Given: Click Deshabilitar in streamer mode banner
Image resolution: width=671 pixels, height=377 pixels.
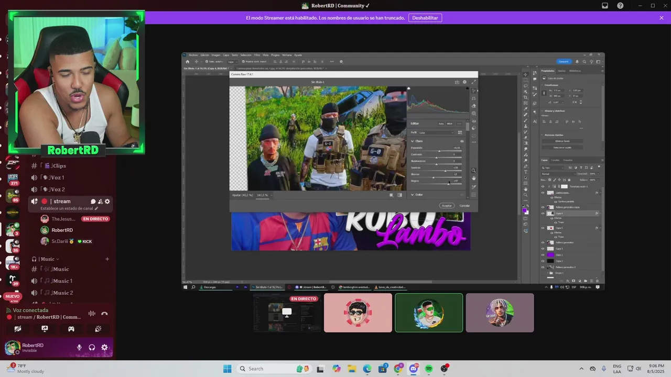Looking at the screenshot, I should (x=425, y=18).
